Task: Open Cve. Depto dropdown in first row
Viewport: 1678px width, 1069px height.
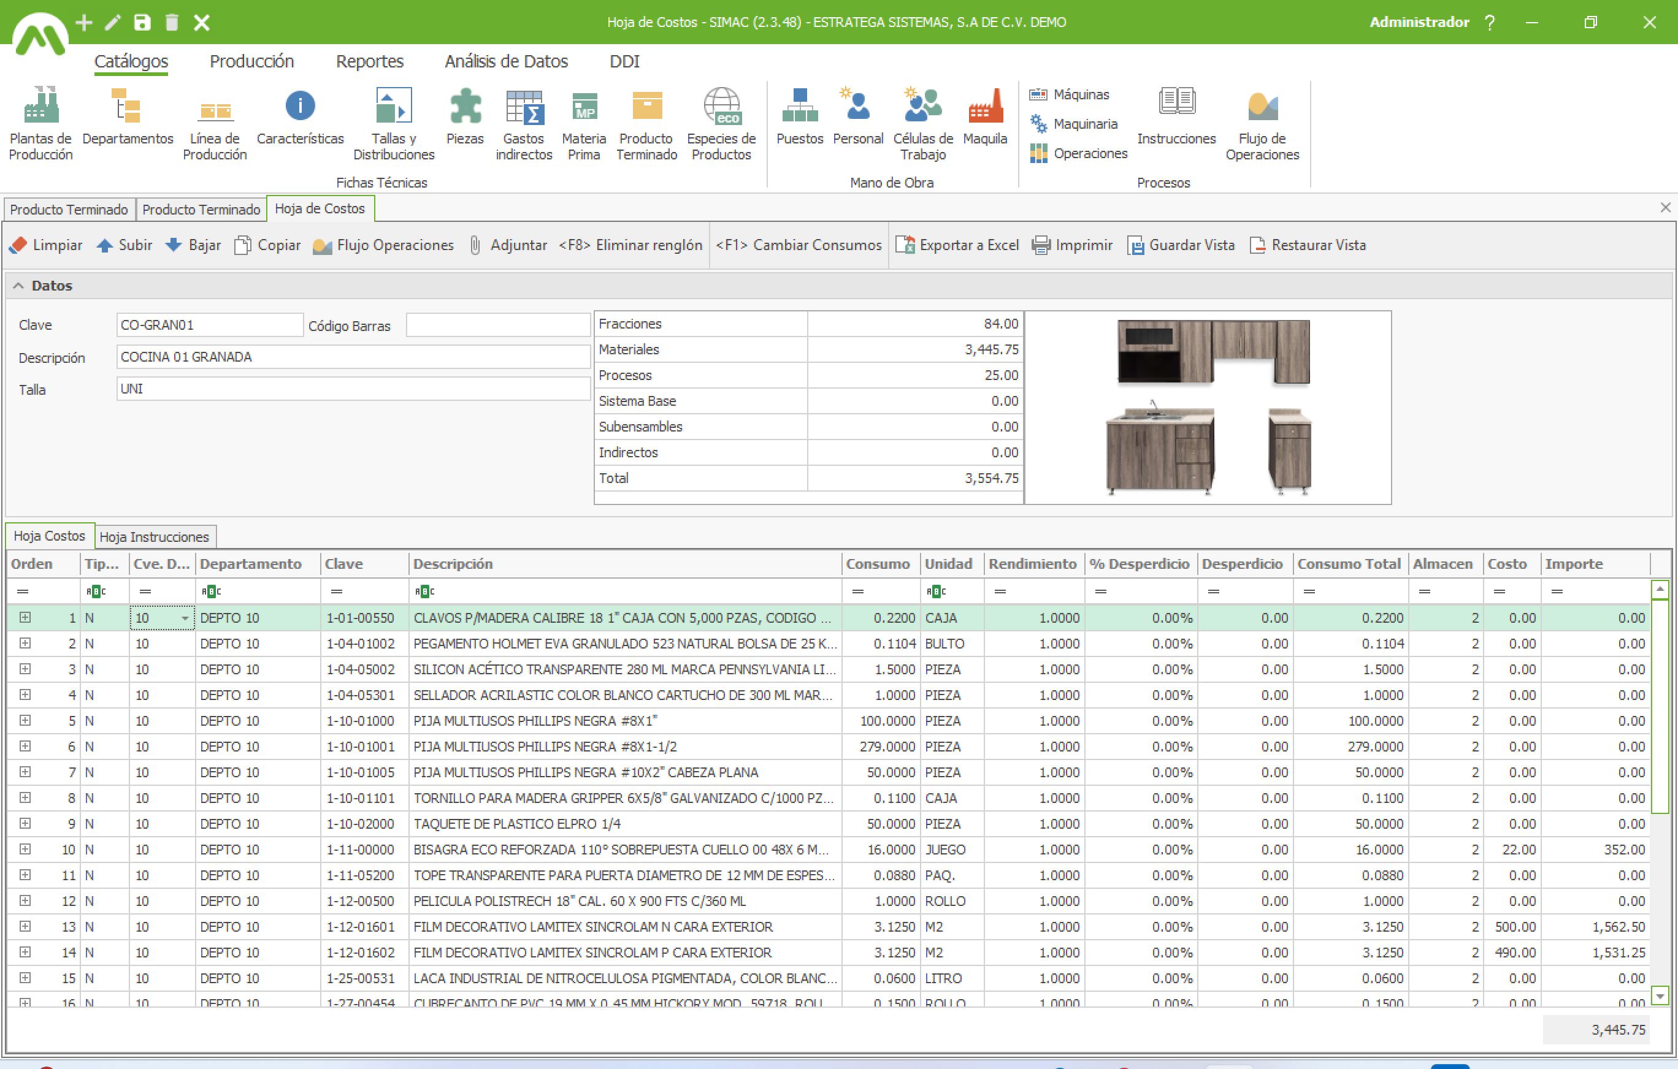Action: [x=185, y=618]
